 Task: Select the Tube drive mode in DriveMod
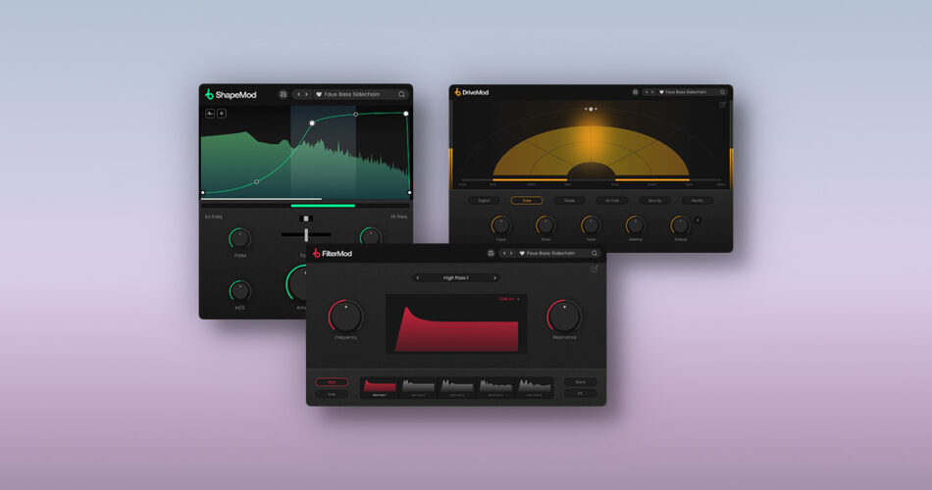526,200
